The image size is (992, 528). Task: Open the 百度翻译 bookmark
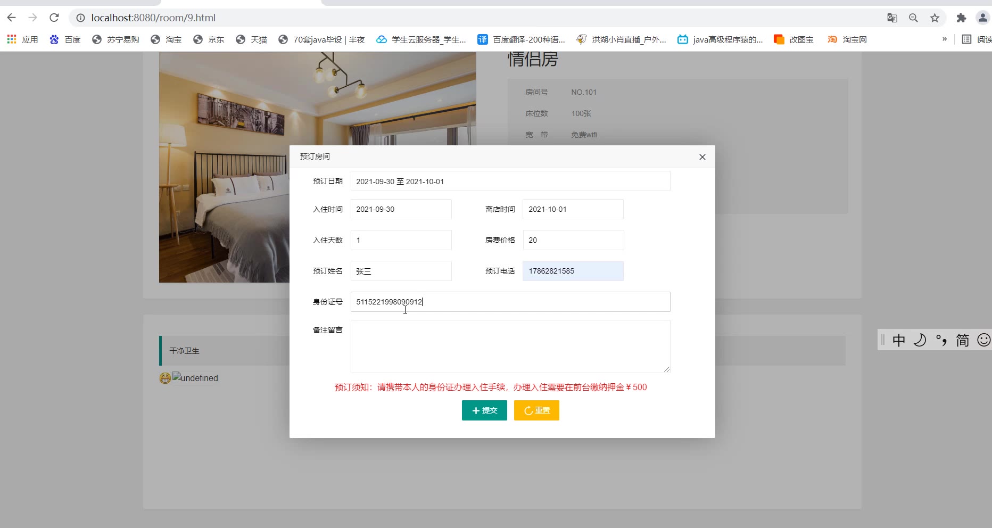click(521, 39)
